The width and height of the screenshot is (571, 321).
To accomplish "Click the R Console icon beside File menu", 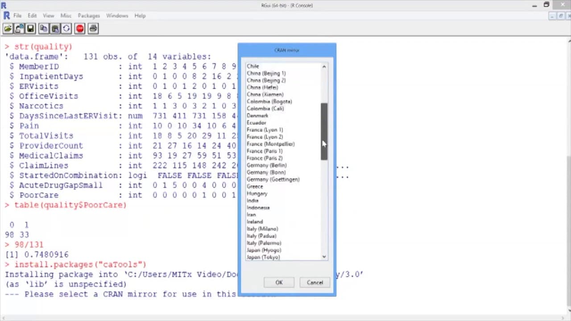I will point(6,16).
